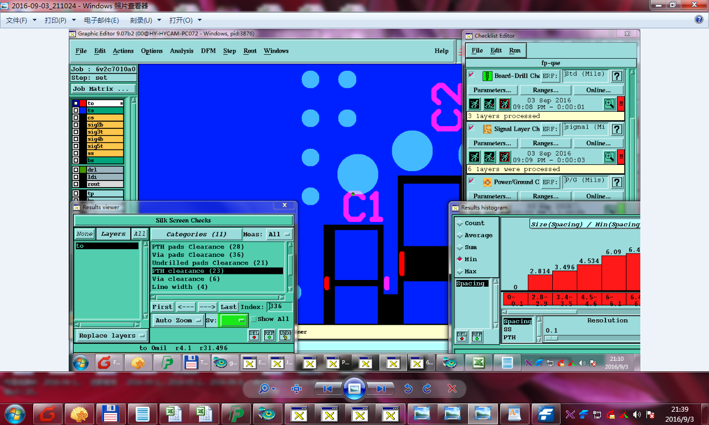Click the volume speaker in system tray
This screenshot has width=709, height=425.
tap(636, 414)
